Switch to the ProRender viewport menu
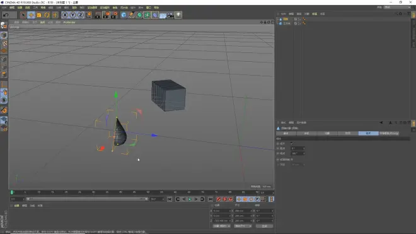 (x=69, y=22)
